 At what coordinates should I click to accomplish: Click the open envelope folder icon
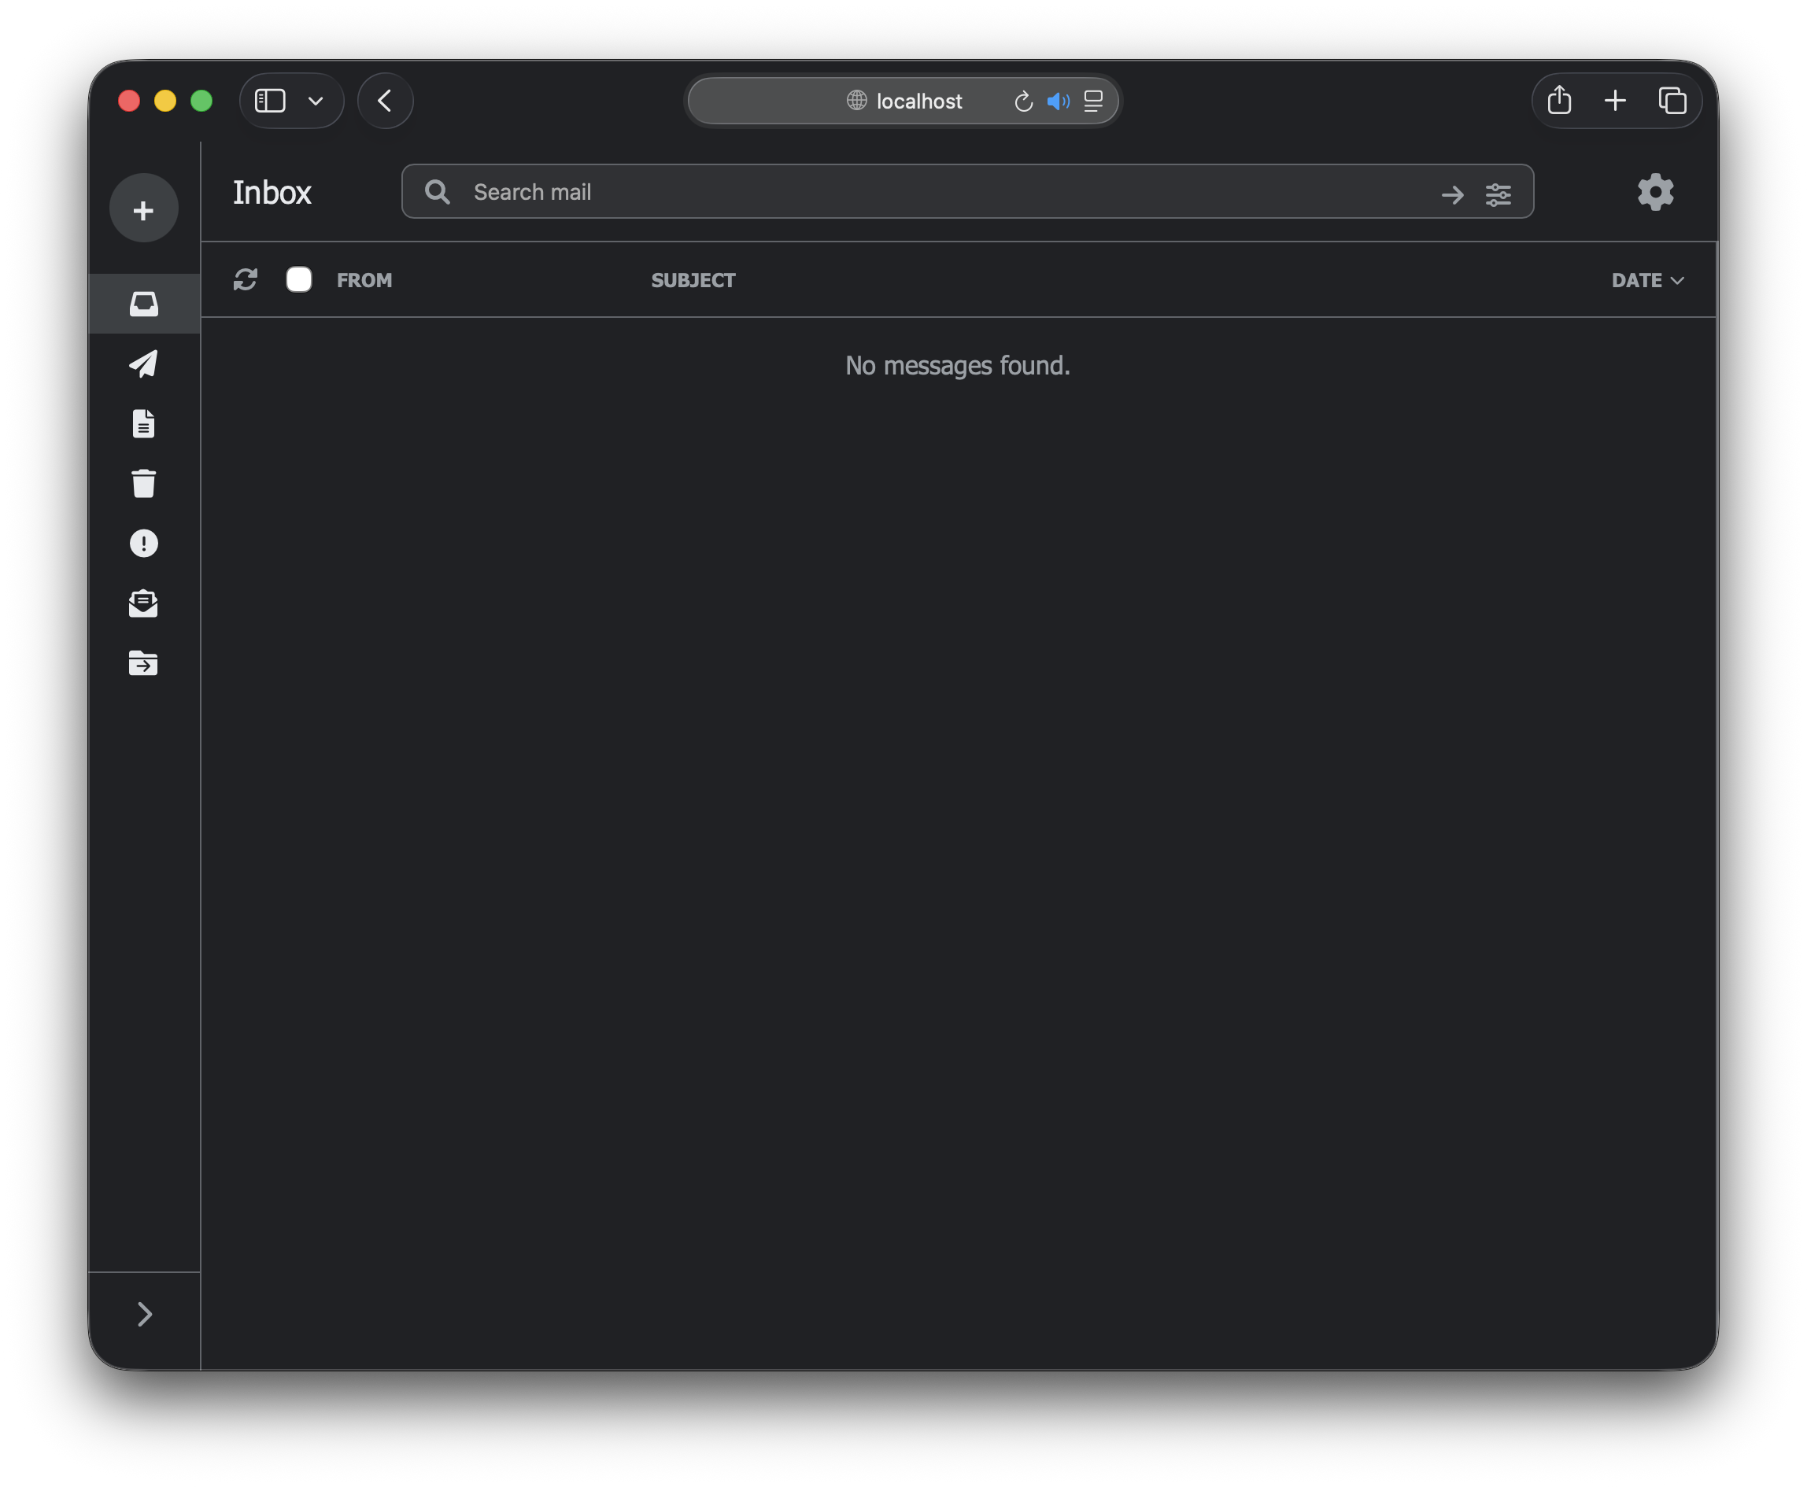[x=144, y=604]
